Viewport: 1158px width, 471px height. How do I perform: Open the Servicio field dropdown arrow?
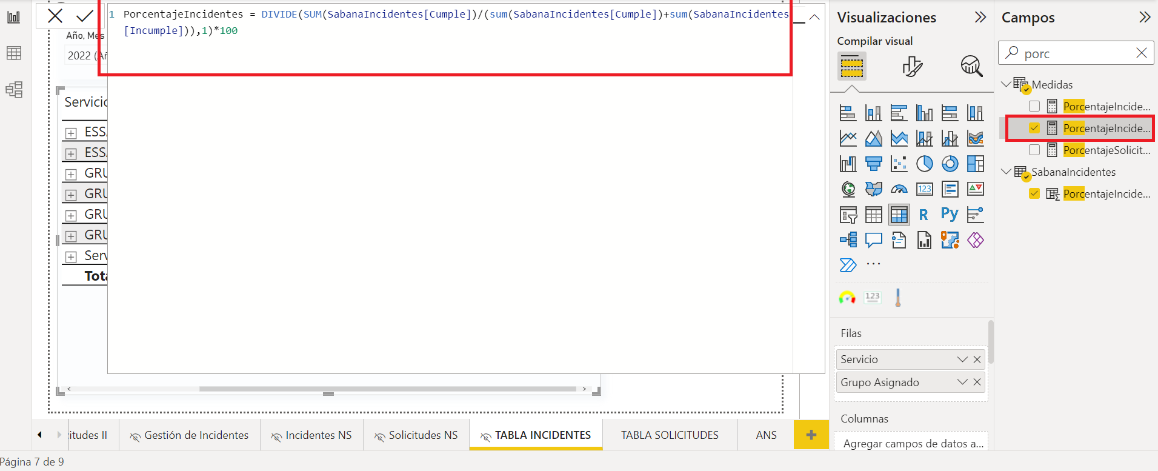click(962, 359)
